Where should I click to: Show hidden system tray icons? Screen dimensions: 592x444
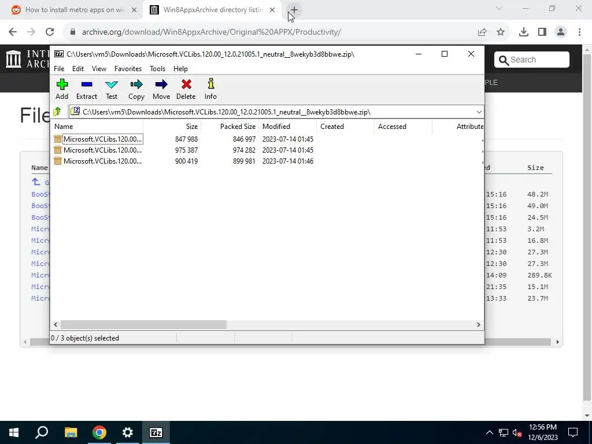tap(489, 432)
